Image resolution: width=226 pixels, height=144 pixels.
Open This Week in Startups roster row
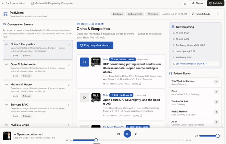point(195,82)
